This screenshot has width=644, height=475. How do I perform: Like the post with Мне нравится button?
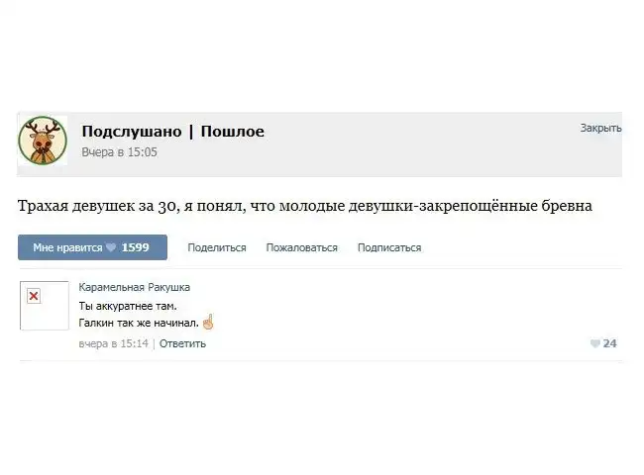92,247
